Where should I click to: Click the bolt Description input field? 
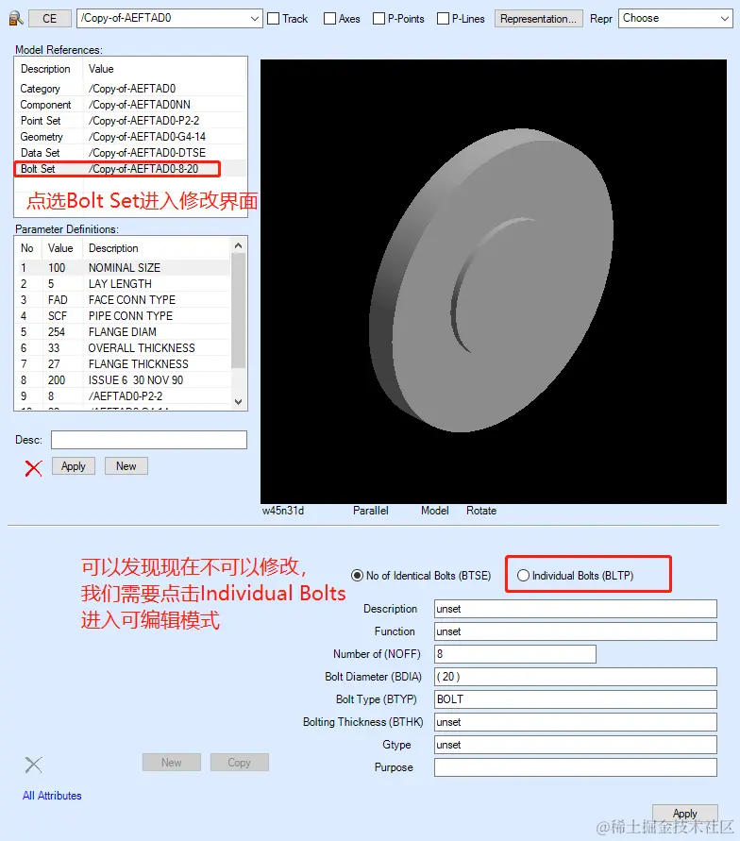[x=576, y=609]
